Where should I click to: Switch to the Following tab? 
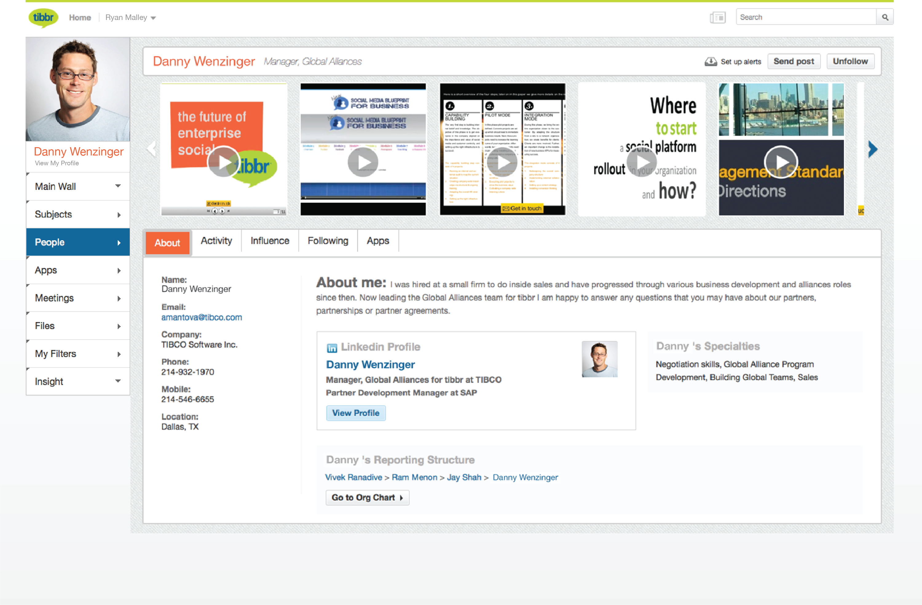[x=328, y=241]
